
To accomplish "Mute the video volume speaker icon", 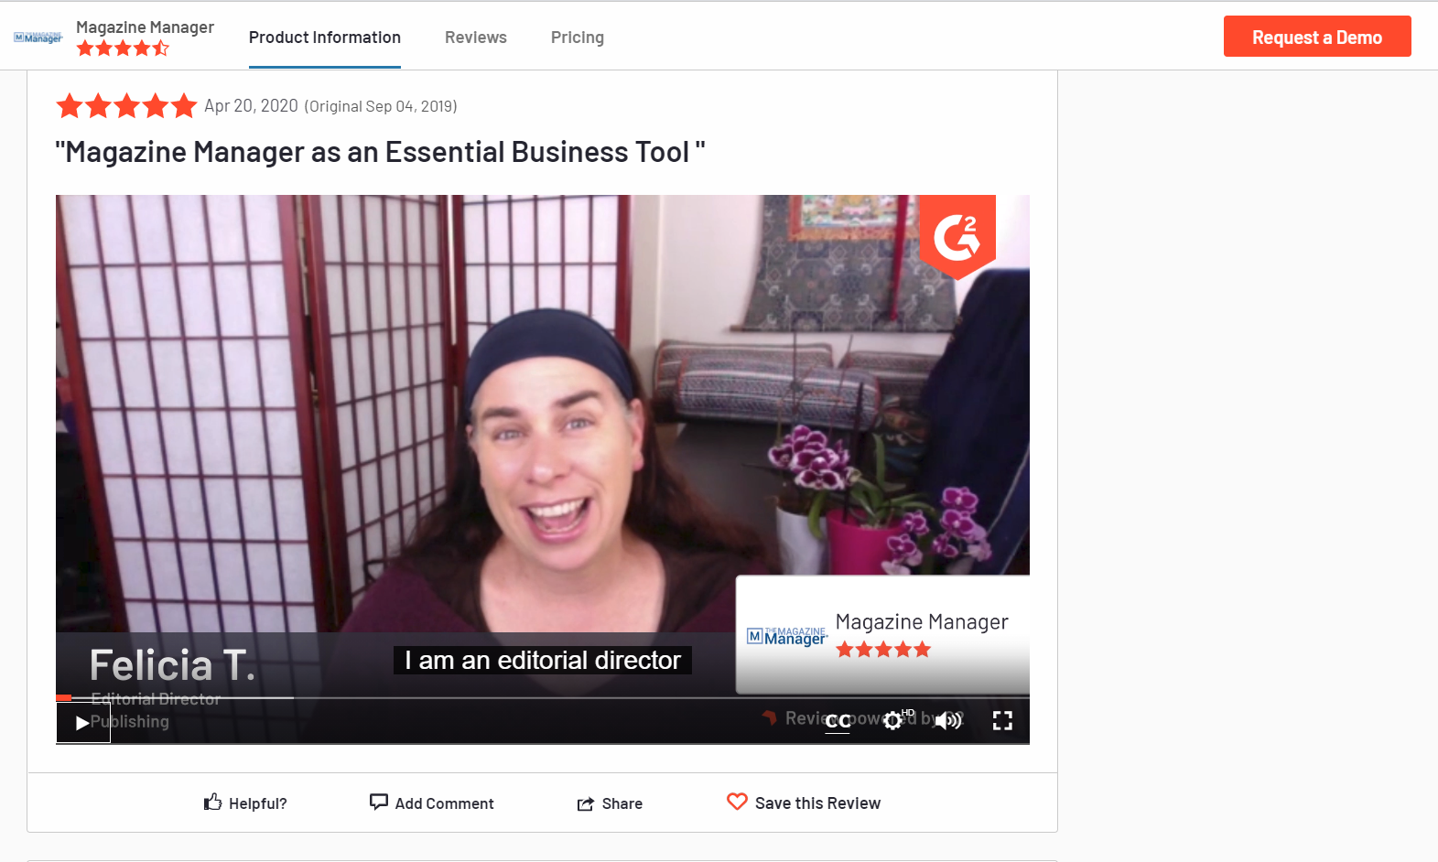I will tap(948, 721).
